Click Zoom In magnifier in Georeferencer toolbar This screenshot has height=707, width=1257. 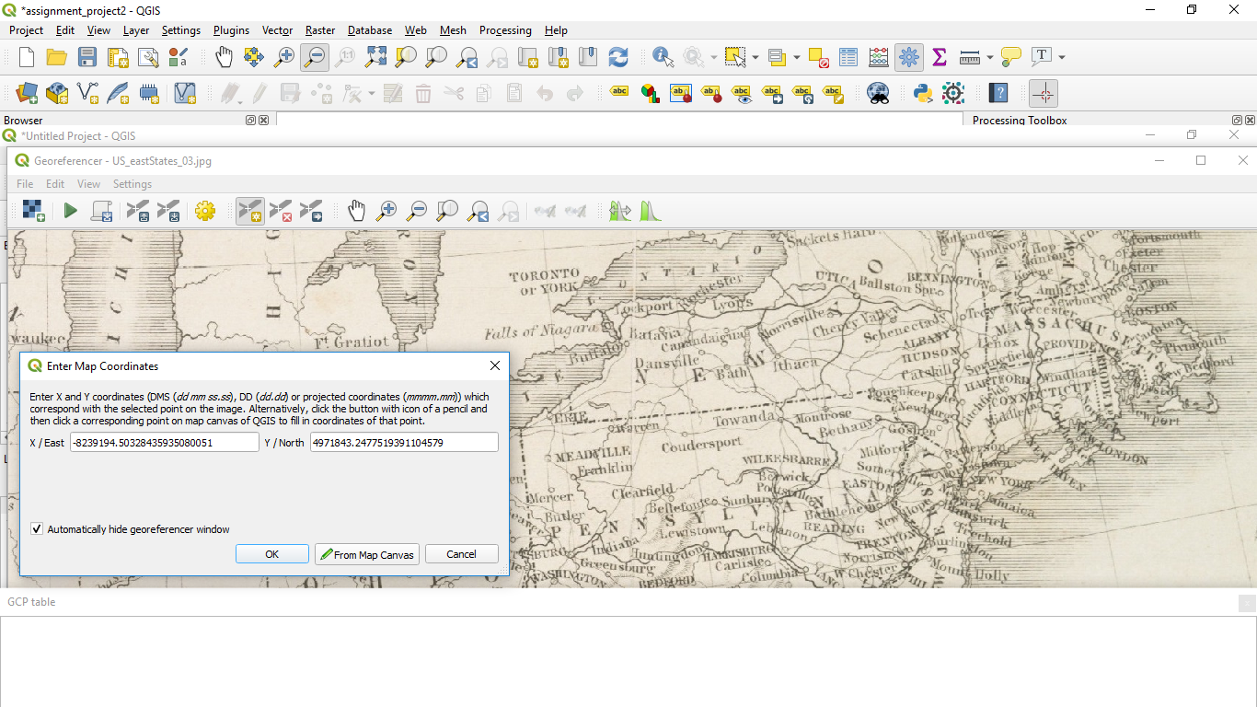click(x=386, y=211)
